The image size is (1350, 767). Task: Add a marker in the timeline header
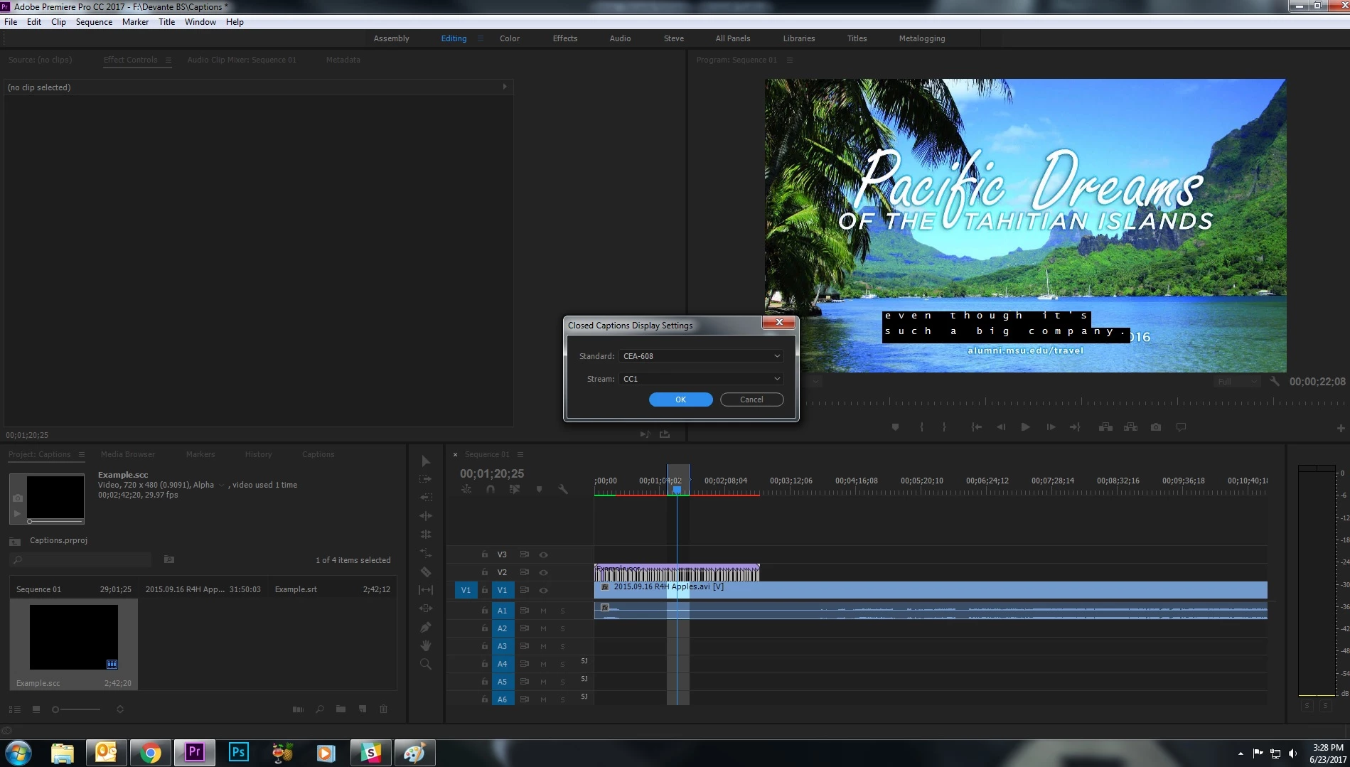[539, 489]
